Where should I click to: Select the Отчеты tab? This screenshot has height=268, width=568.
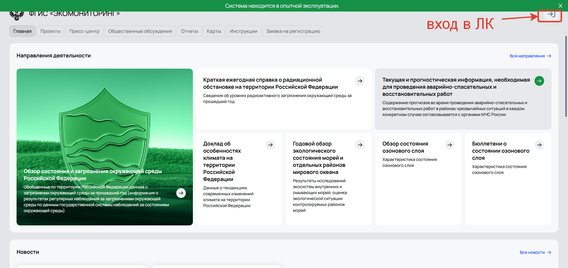click(189, 31)
